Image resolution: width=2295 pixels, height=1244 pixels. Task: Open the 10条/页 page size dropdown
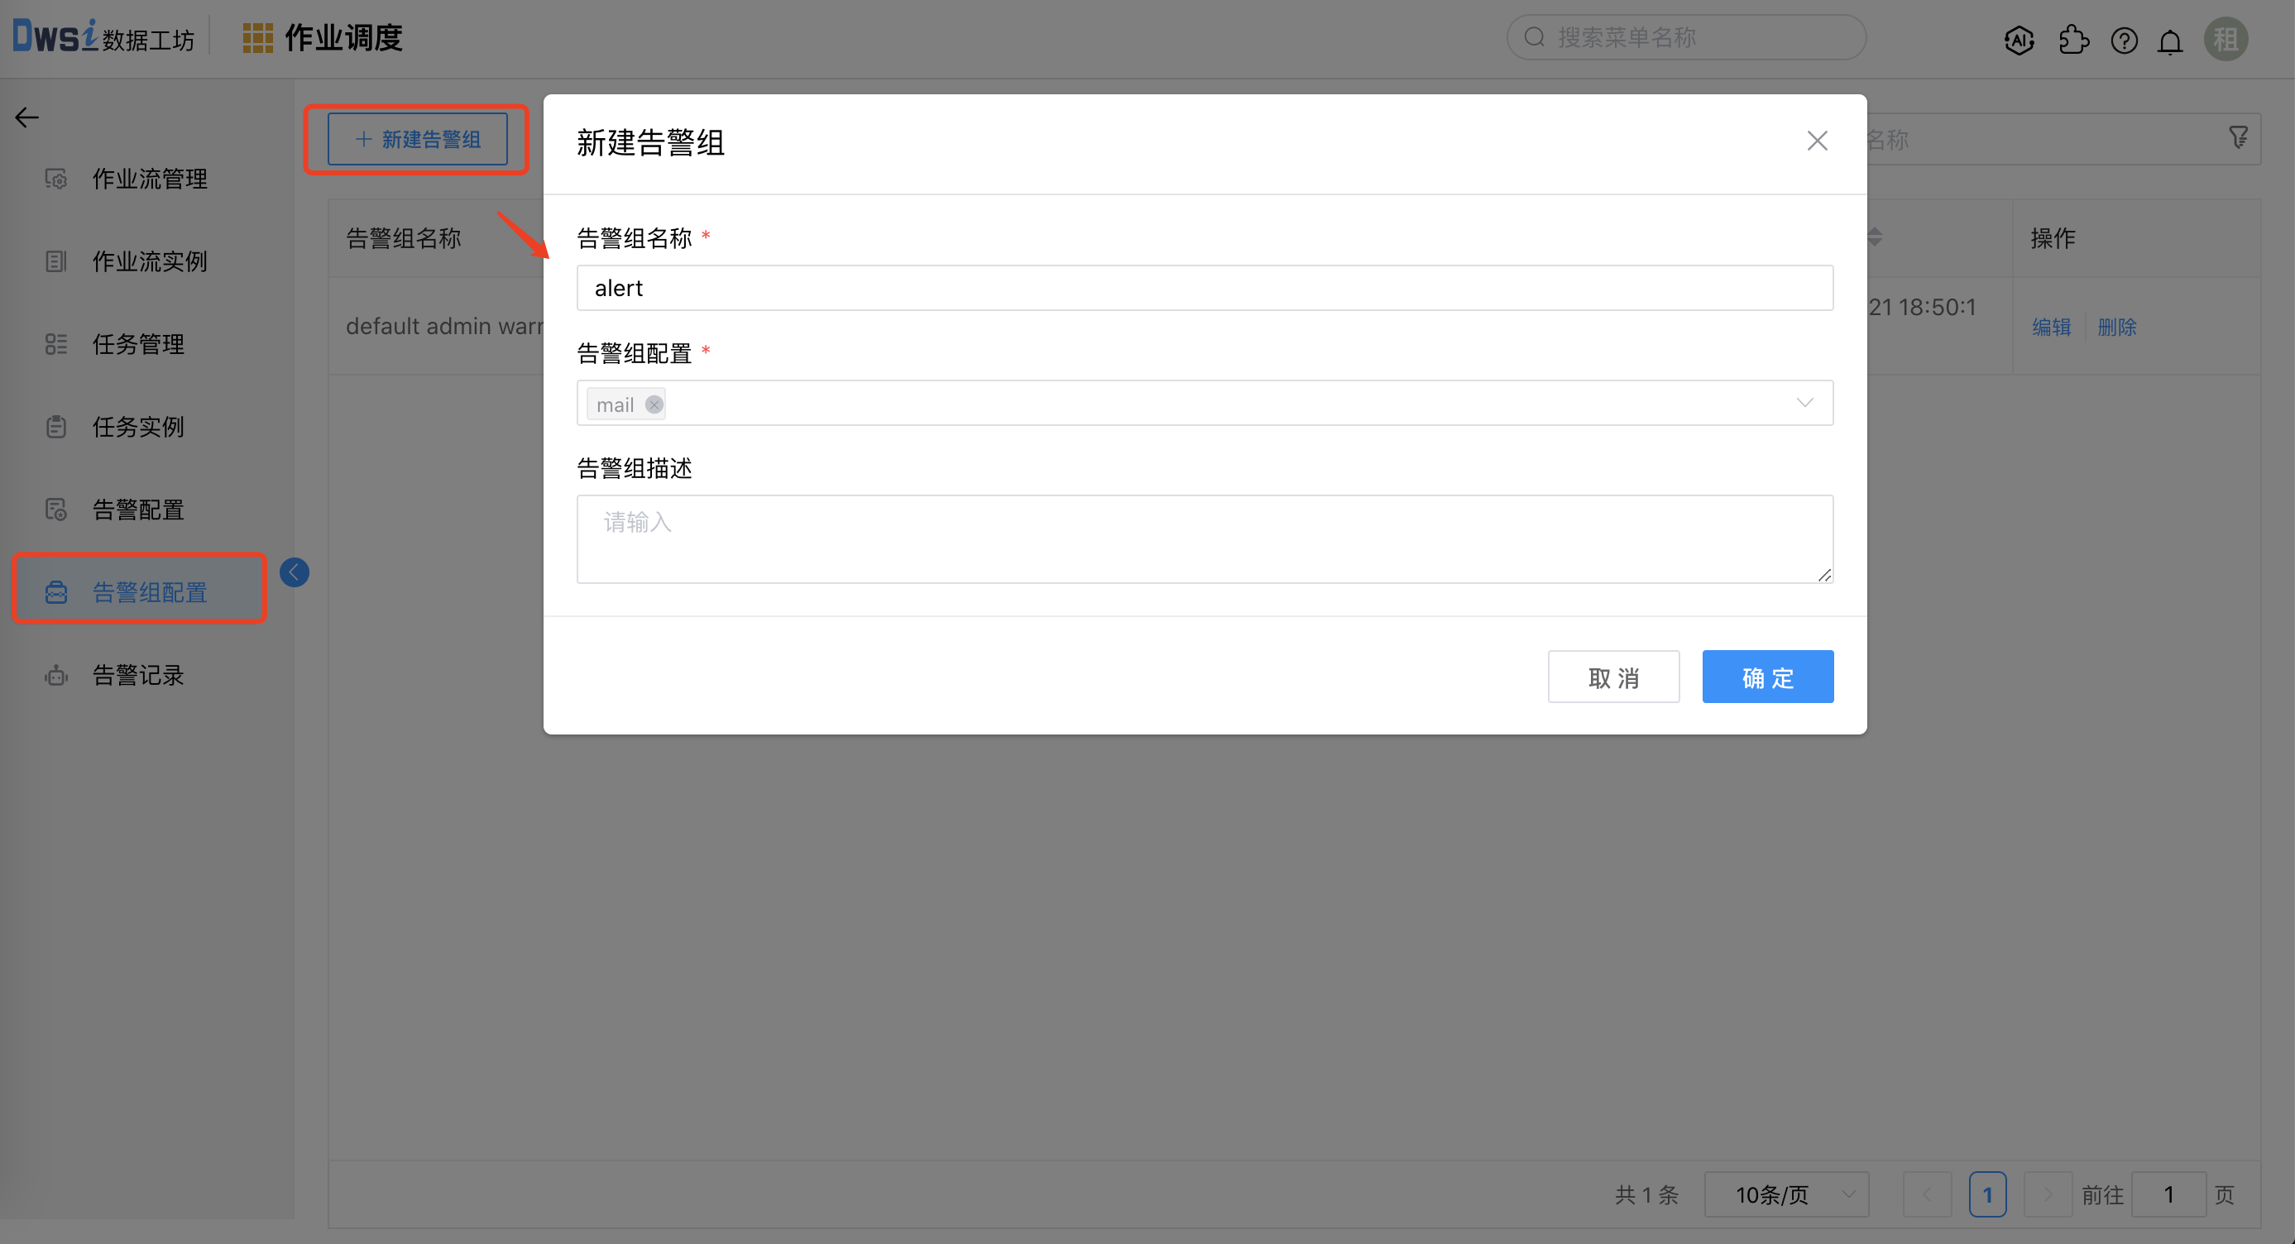(x=1785, y=1194)
